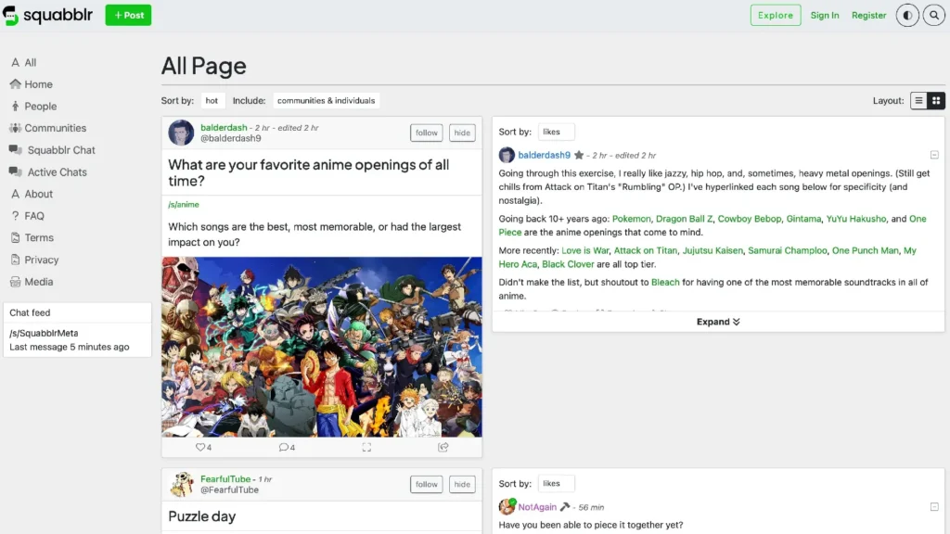Screen dimensions: 950x534
Task: Click FearfulTube's profile avatar
Action: coord(182,484)
